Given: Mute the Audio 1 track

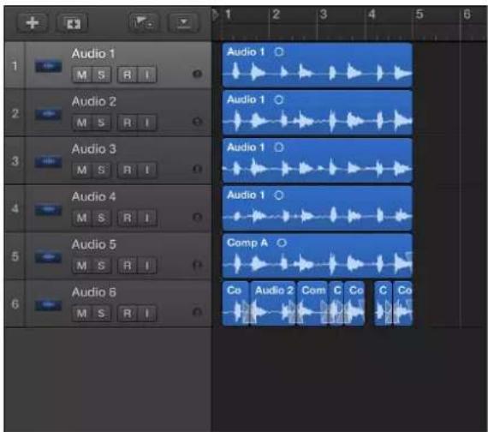Looking at the screenshot, I should [82, 75].
